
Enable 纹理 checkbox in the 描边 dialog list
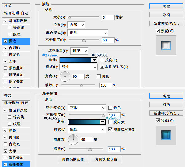tap(10, 34)
